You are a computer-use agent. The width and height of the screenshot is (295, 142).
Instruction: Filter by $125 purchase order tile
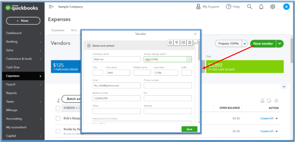click(x=66, y=67)
